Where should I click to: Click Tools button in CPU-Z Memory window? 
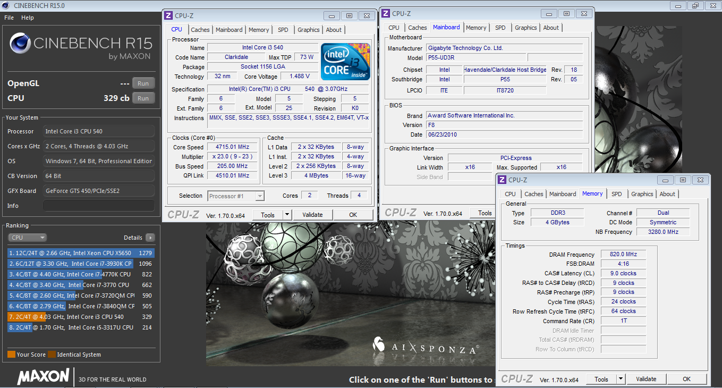pos(601,379)
